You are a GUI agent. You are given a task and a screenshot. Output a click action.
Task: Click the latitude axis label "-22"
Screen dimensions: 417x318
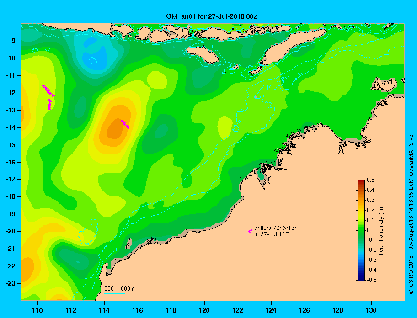11,266
